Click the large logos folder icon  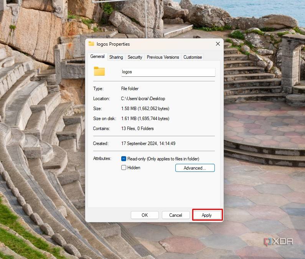[x=99, y=71]
